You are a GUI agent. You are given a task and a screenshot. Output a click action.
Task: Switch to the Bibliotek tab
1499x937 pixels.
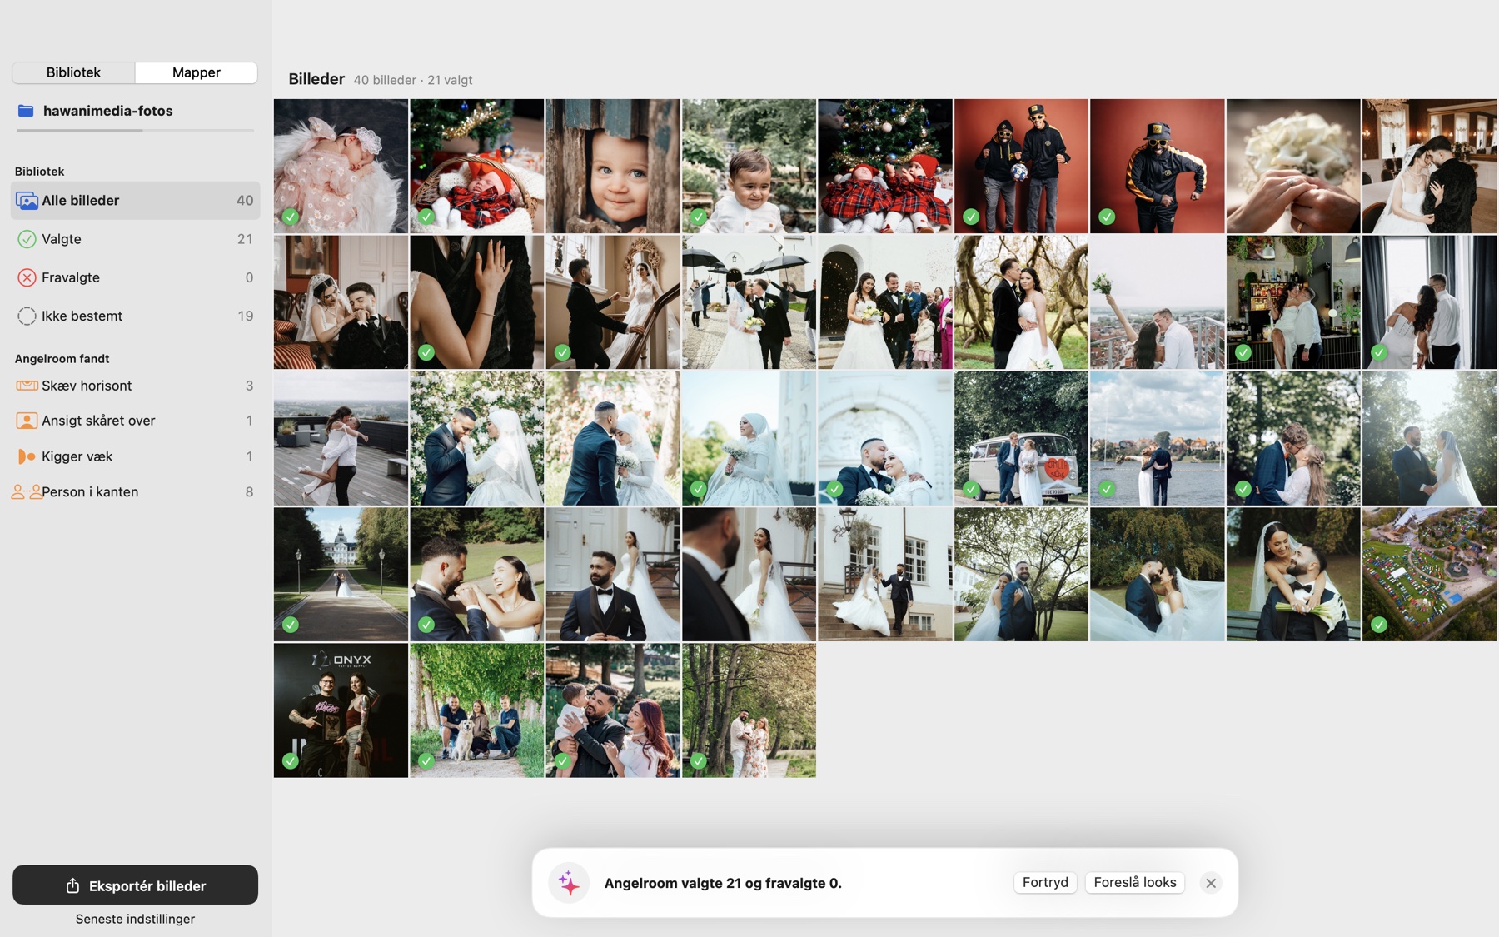click(x=73, y=72)
